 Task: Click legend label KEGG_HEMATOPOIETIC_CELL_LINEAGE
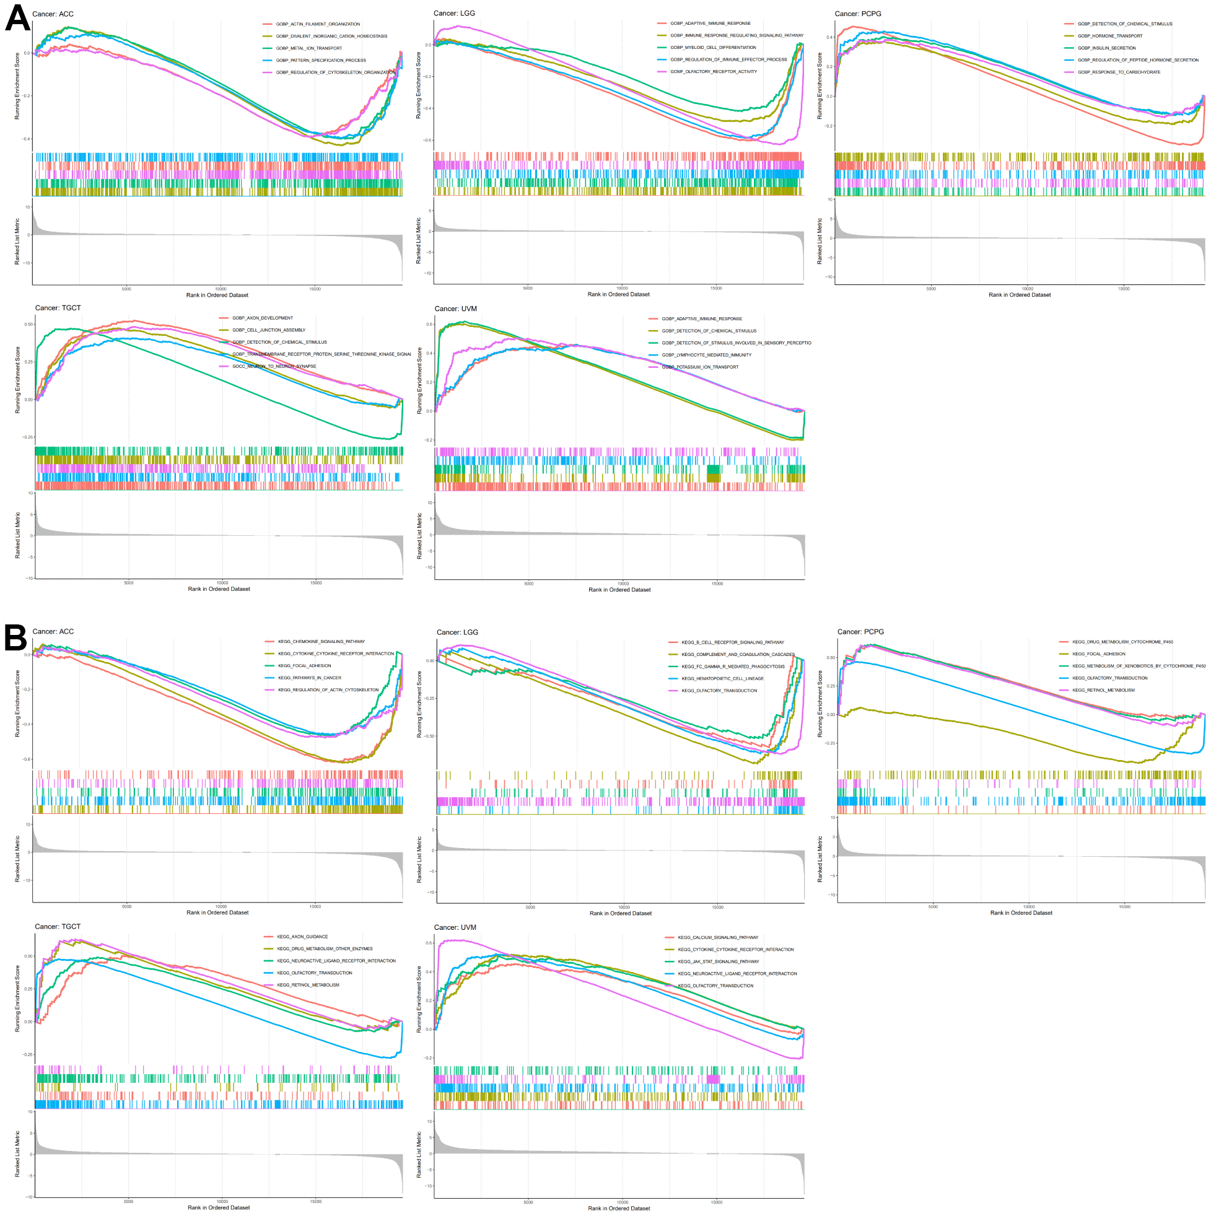pos(722,678)
